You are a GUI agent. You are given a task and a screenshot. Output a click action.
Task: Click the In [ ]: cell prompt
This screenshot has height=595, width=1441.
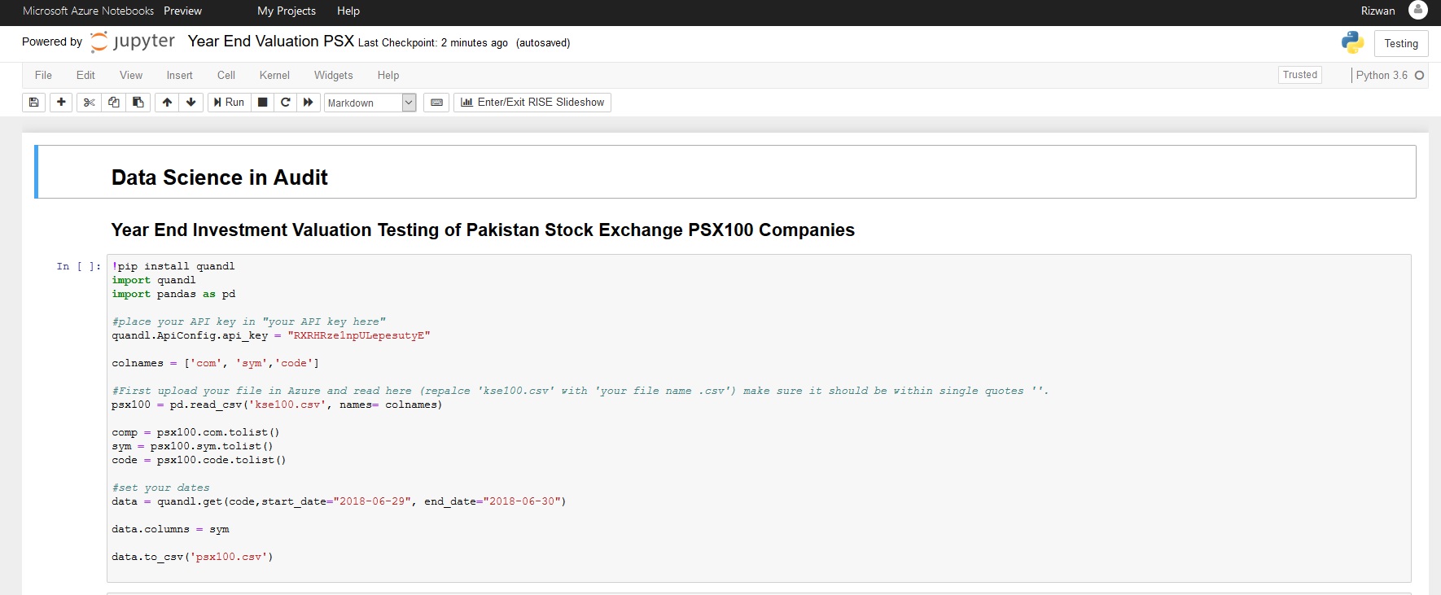[x=79, y=266]
